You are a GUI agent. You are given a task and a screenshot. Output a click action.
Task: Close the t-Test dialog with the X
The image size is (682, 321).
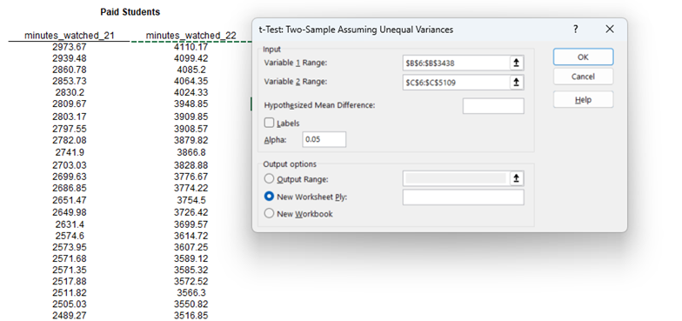tap(610, 30)
